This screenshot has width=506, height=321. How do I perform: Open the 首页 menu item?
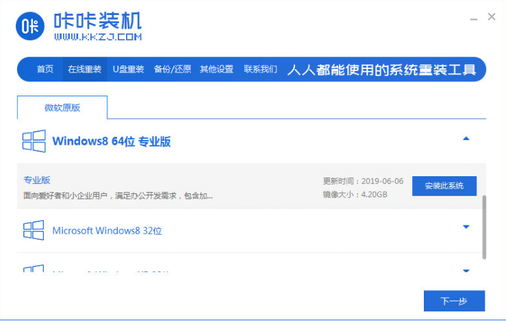pos(45,70)
